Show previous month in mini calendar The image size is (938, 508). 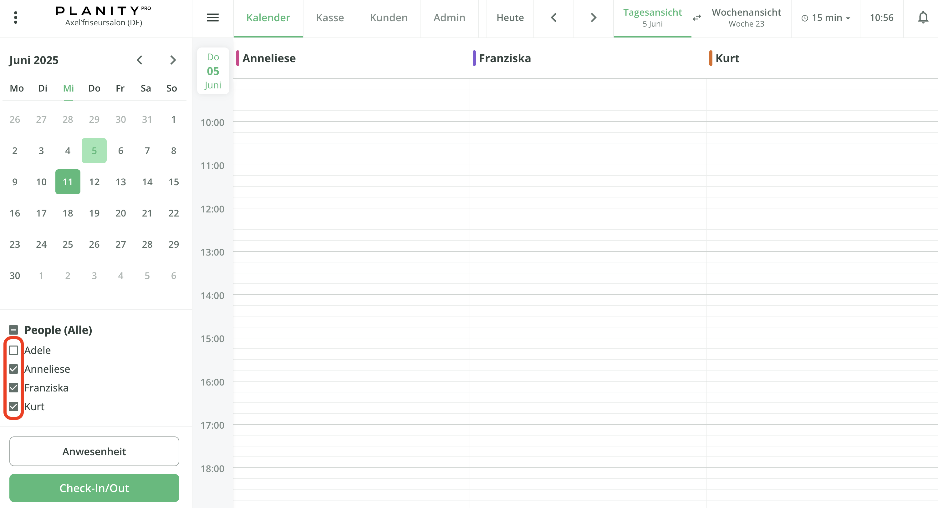[140, 60]
